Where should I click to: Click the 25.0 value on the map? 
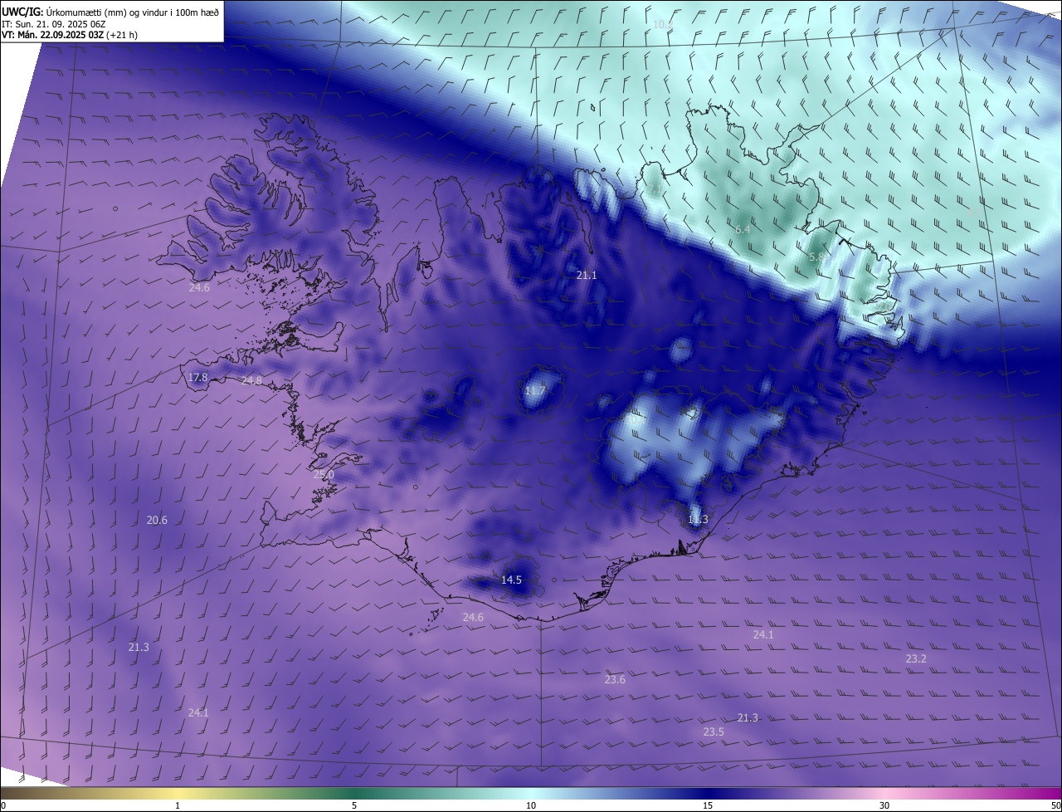pyautogui.click(x=324, y=475)
